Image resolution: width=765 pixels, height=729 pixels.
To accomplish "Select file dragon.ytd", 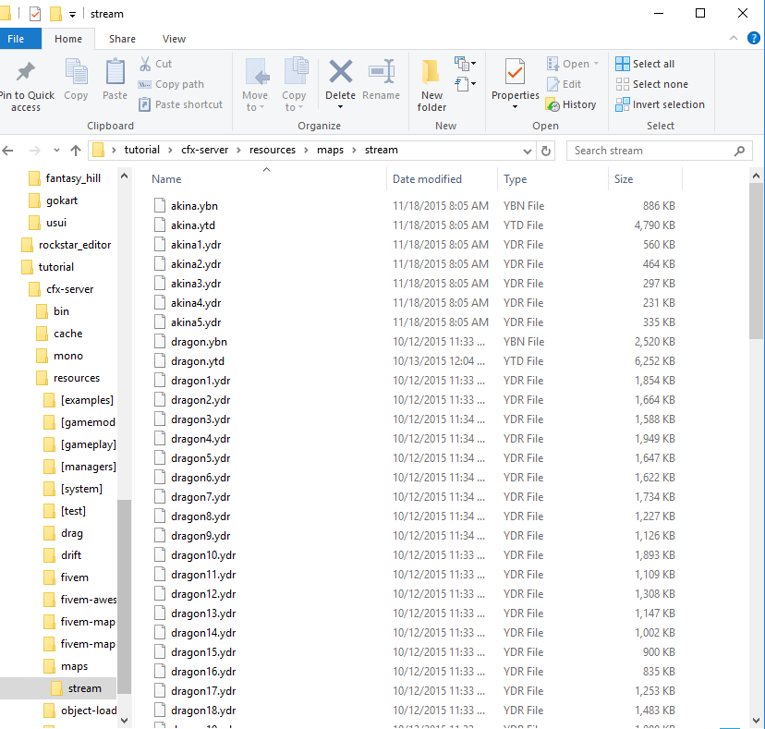I will pyautogui.click(x=198, y=361).
